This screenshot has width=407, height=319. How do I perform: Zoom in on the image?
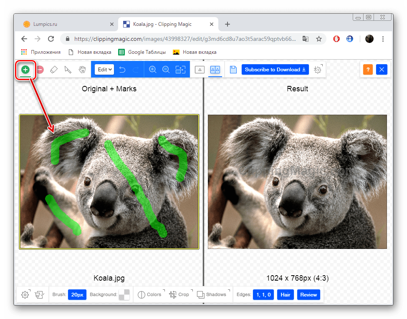click(x=153, y=70)
